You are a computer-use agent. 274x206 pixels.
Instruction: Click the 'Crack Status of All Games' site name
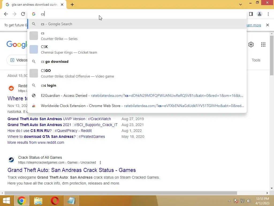click(x=40, y=157)
